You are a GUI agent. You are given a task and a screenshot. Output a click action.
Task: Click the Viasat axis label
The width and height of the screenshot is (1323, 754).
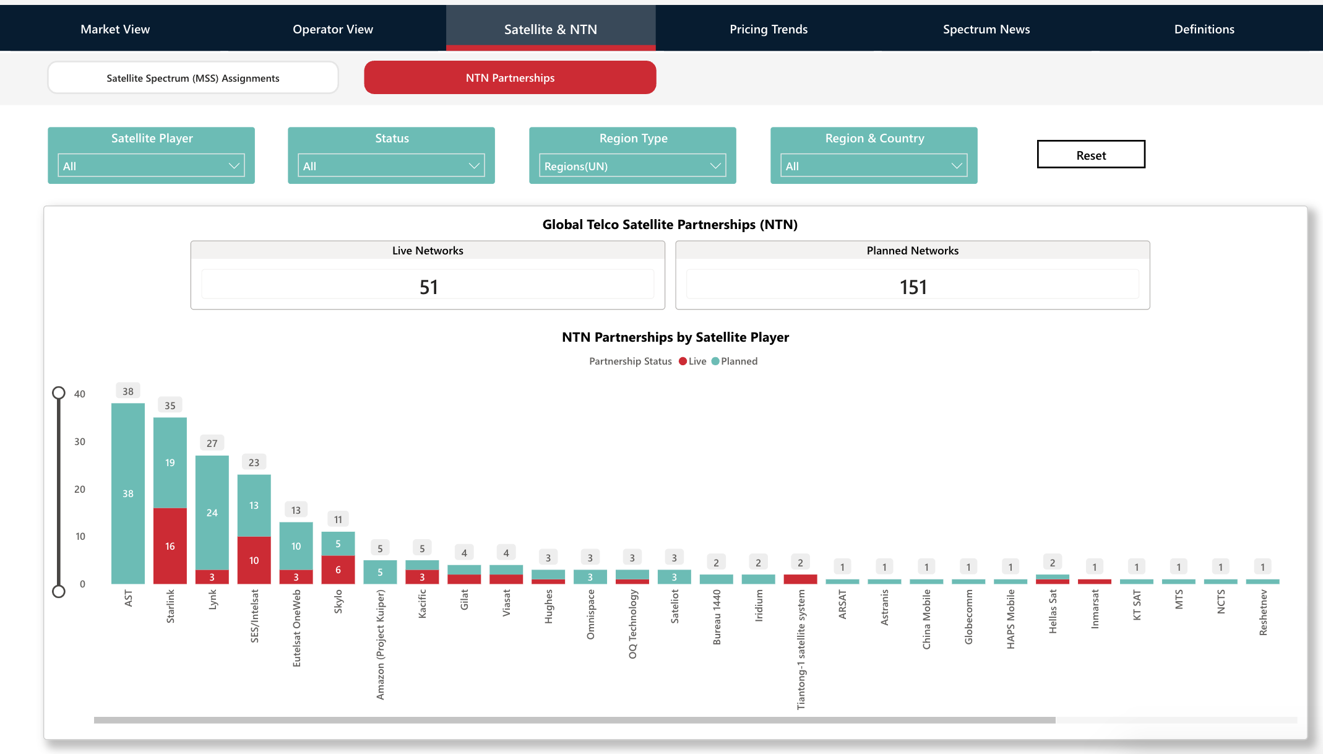coord(506,602)
